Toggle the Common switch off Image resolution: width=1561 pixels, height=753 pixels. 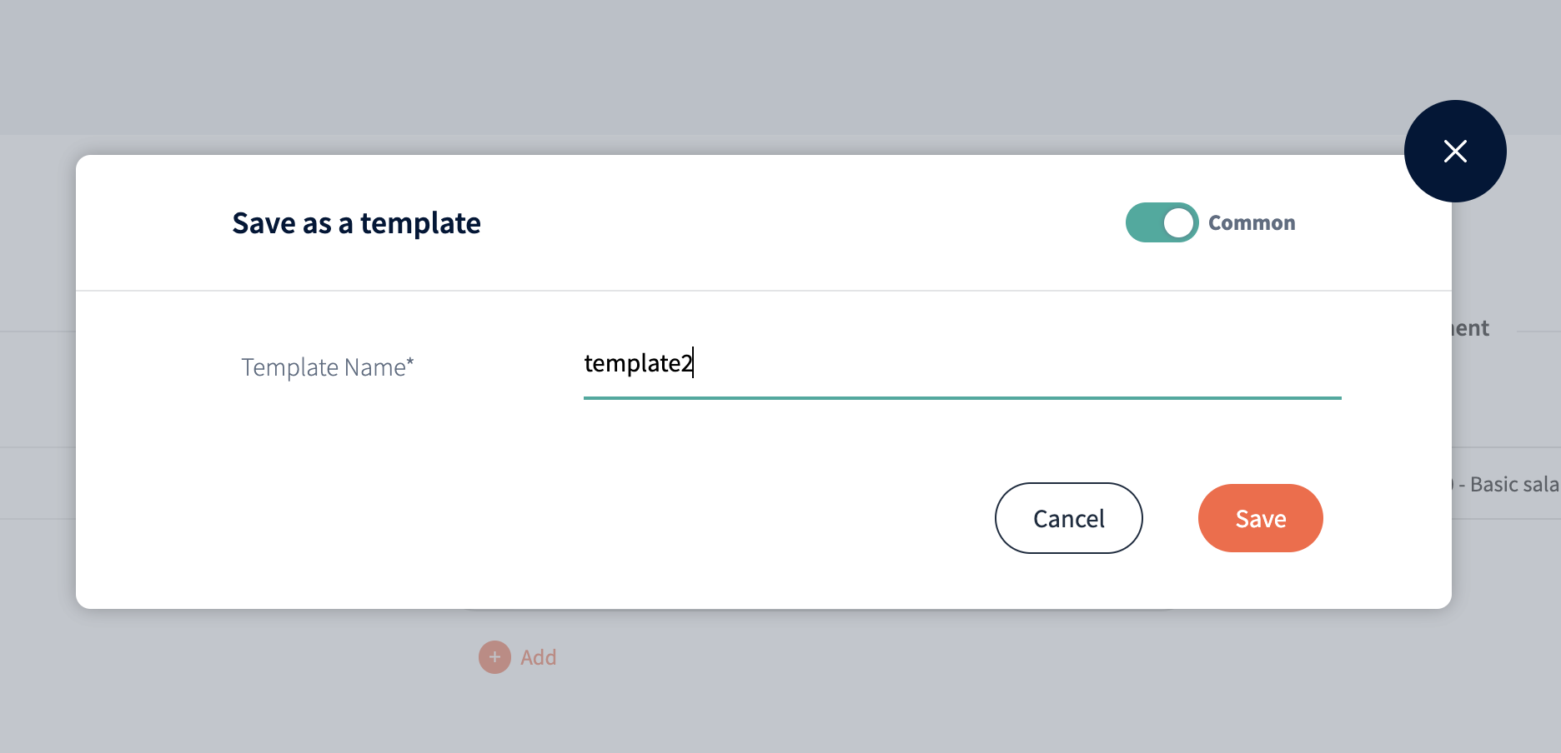click(1162, 222)
